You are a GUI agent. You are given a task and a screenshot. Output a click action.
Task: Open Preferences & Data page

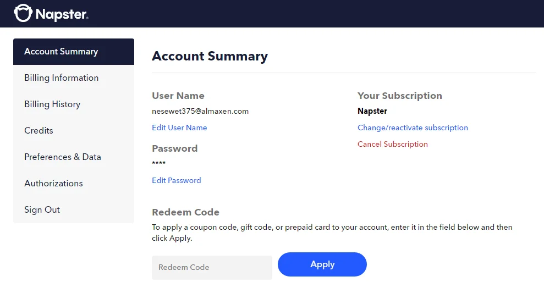point(74,157)
